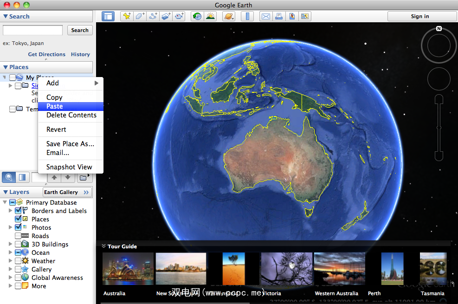Click the Record a Tour camera icon
Image resolution: width=458 pixels, height=304 pixels.
[x=179, y=16]
